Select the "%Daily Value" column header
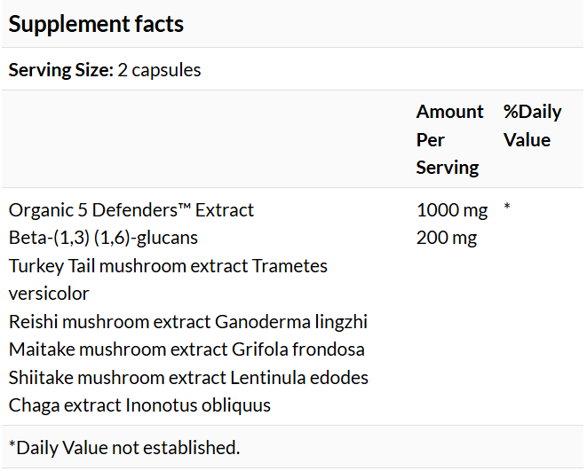 click(x=532, y=125)
